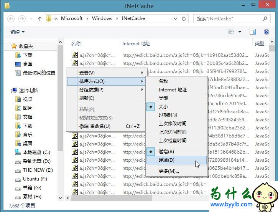Image resolution: width=278 pixels, height=212 pixels.
Task: Choose 递减(D) descending order
Action: click(177, 160)
